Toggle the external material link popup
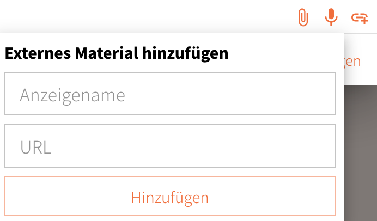The height and width of the screenshot is (221, 377). (359, 17)
